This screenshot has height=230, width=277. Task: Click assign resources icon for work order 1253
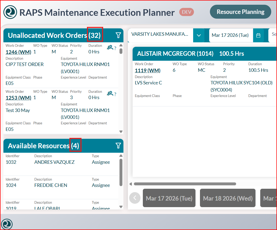tap(110, 94)
